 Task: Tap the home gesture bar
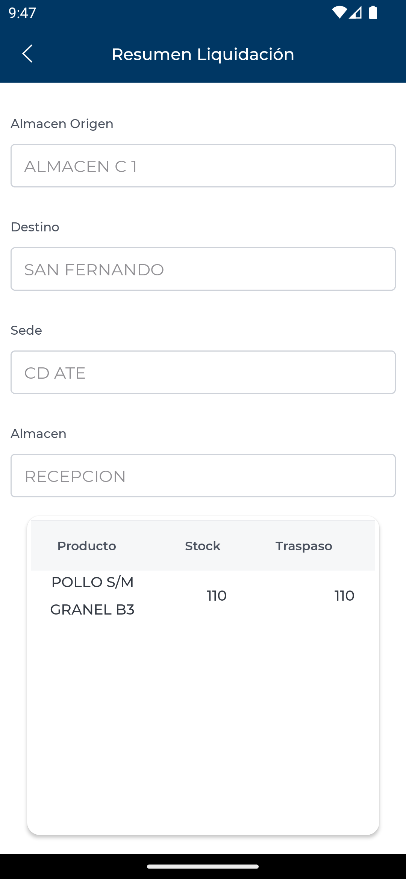[203, 867]
